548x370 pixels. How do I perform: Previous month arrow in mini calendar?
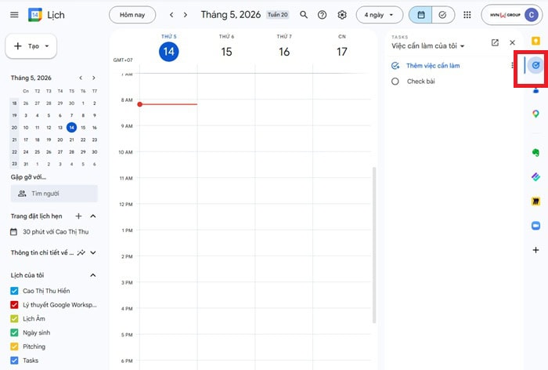[x=81, y=78]
